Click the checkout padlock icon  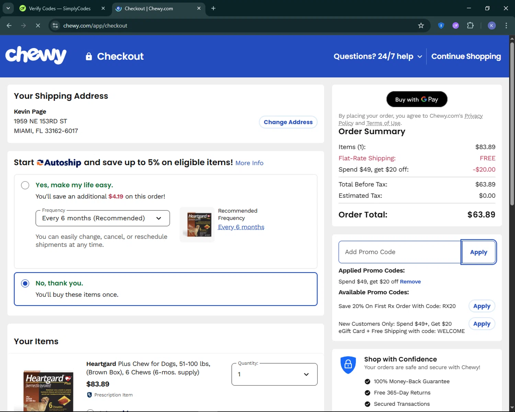[89, 56]
